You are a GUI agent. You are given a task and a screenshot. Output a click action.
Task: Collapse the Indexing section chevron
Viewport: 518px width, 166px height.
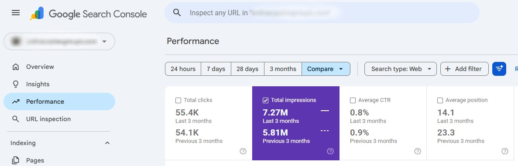coord(107,143)
